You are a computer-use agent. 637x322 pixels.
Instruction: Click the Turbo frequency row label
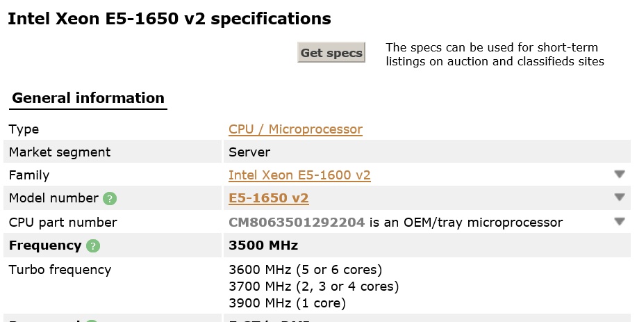point(60,270)
